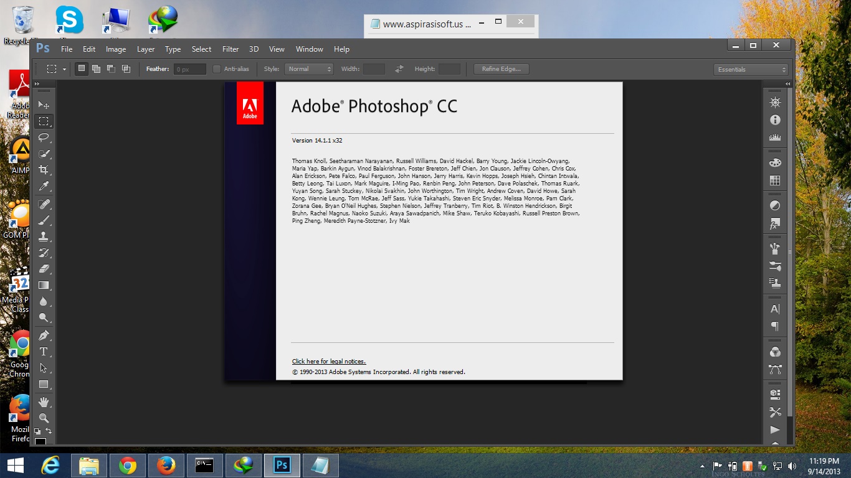Open the Styles panel fx icon

click(775, 223)
